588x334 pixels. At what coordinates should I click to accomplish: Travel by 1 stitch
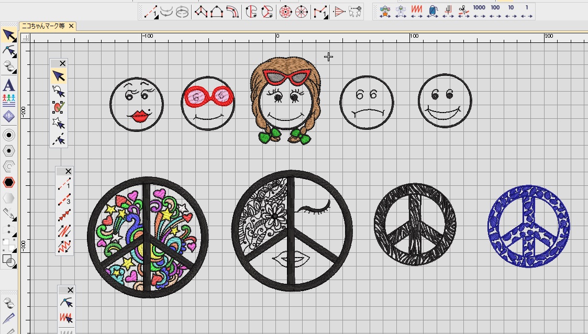[x=527, y=12]
